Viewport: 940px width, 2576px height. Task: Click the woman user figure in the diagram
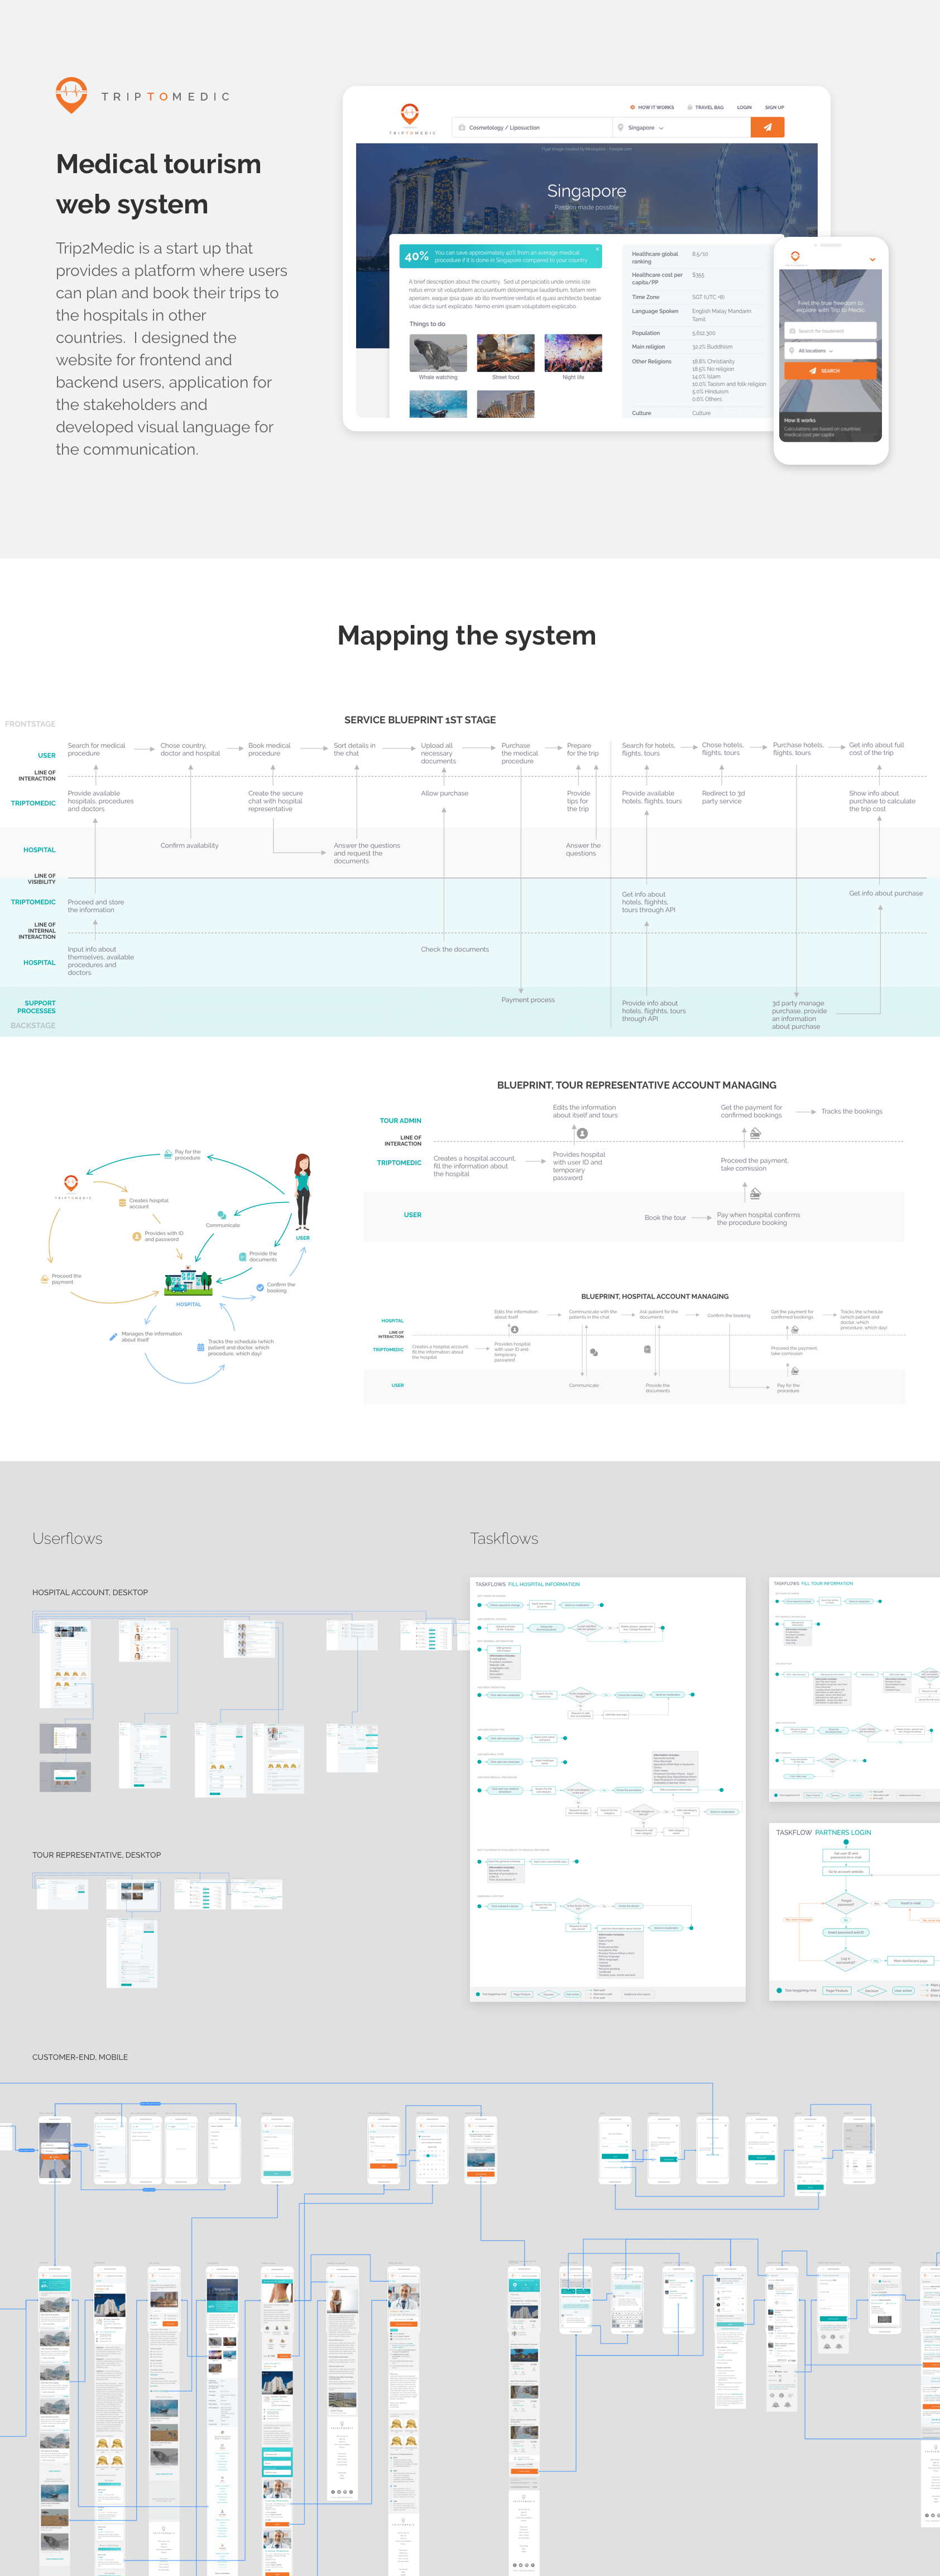pos(301,1191)
